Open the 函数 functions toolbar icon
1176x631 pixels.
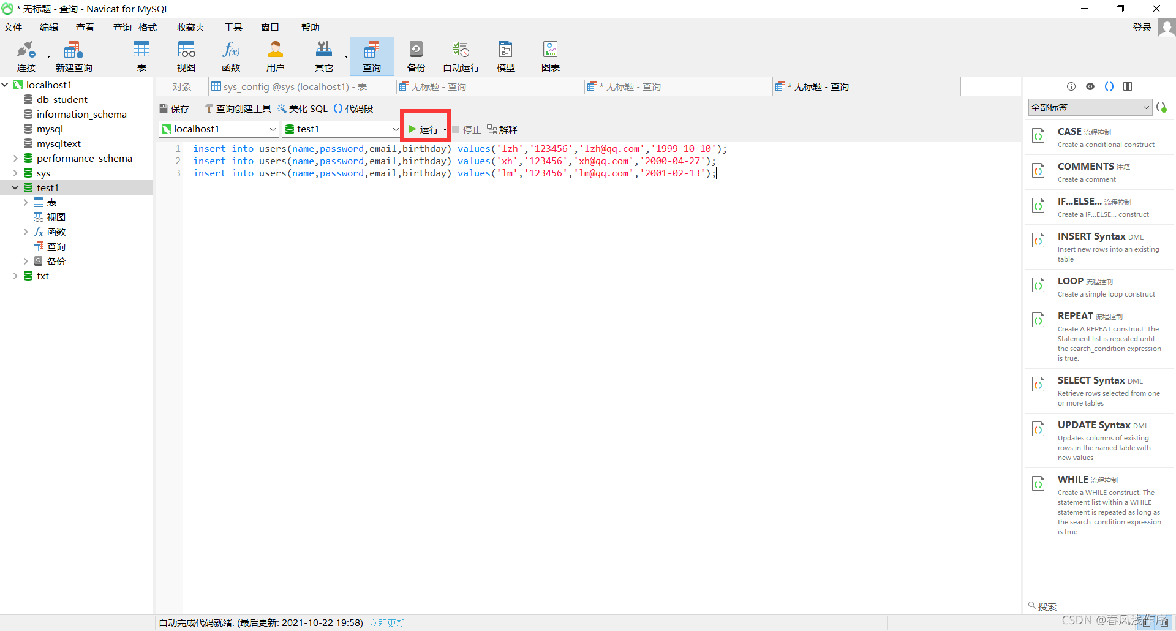point(231,56)
